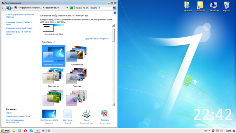236x133 pixels.
Task: Launch Skype from the taskbar
Action: pos(31,131)
